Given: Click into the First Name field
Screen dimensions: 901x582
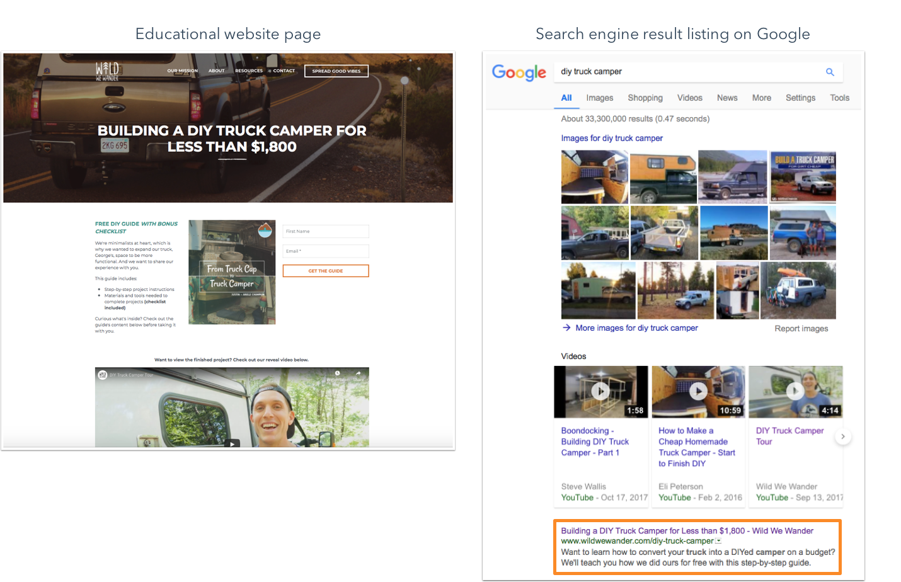Looking at the screenshot, I should pos(326,231).
